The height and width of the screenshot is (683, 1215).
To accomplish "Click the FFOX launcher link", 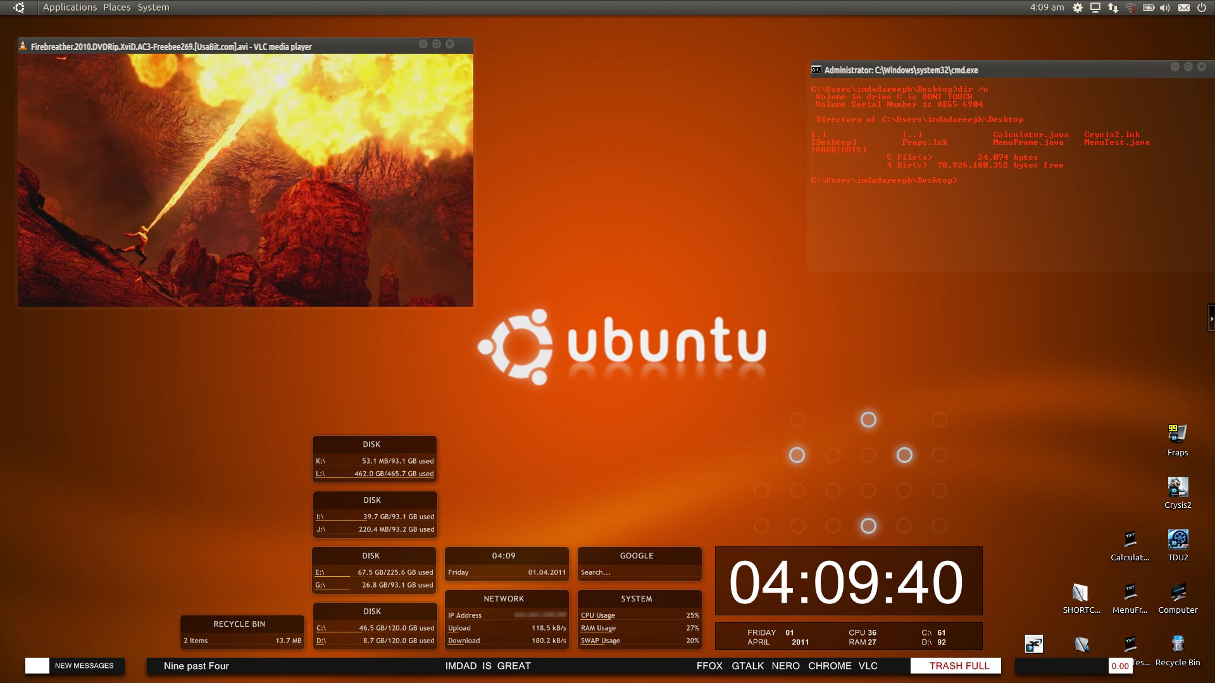I will [x=709, y=666].
